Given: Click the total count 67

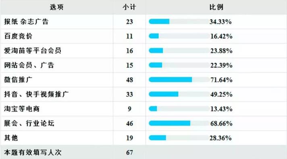Looking at the screenshot, I should (x=129, y=153).
